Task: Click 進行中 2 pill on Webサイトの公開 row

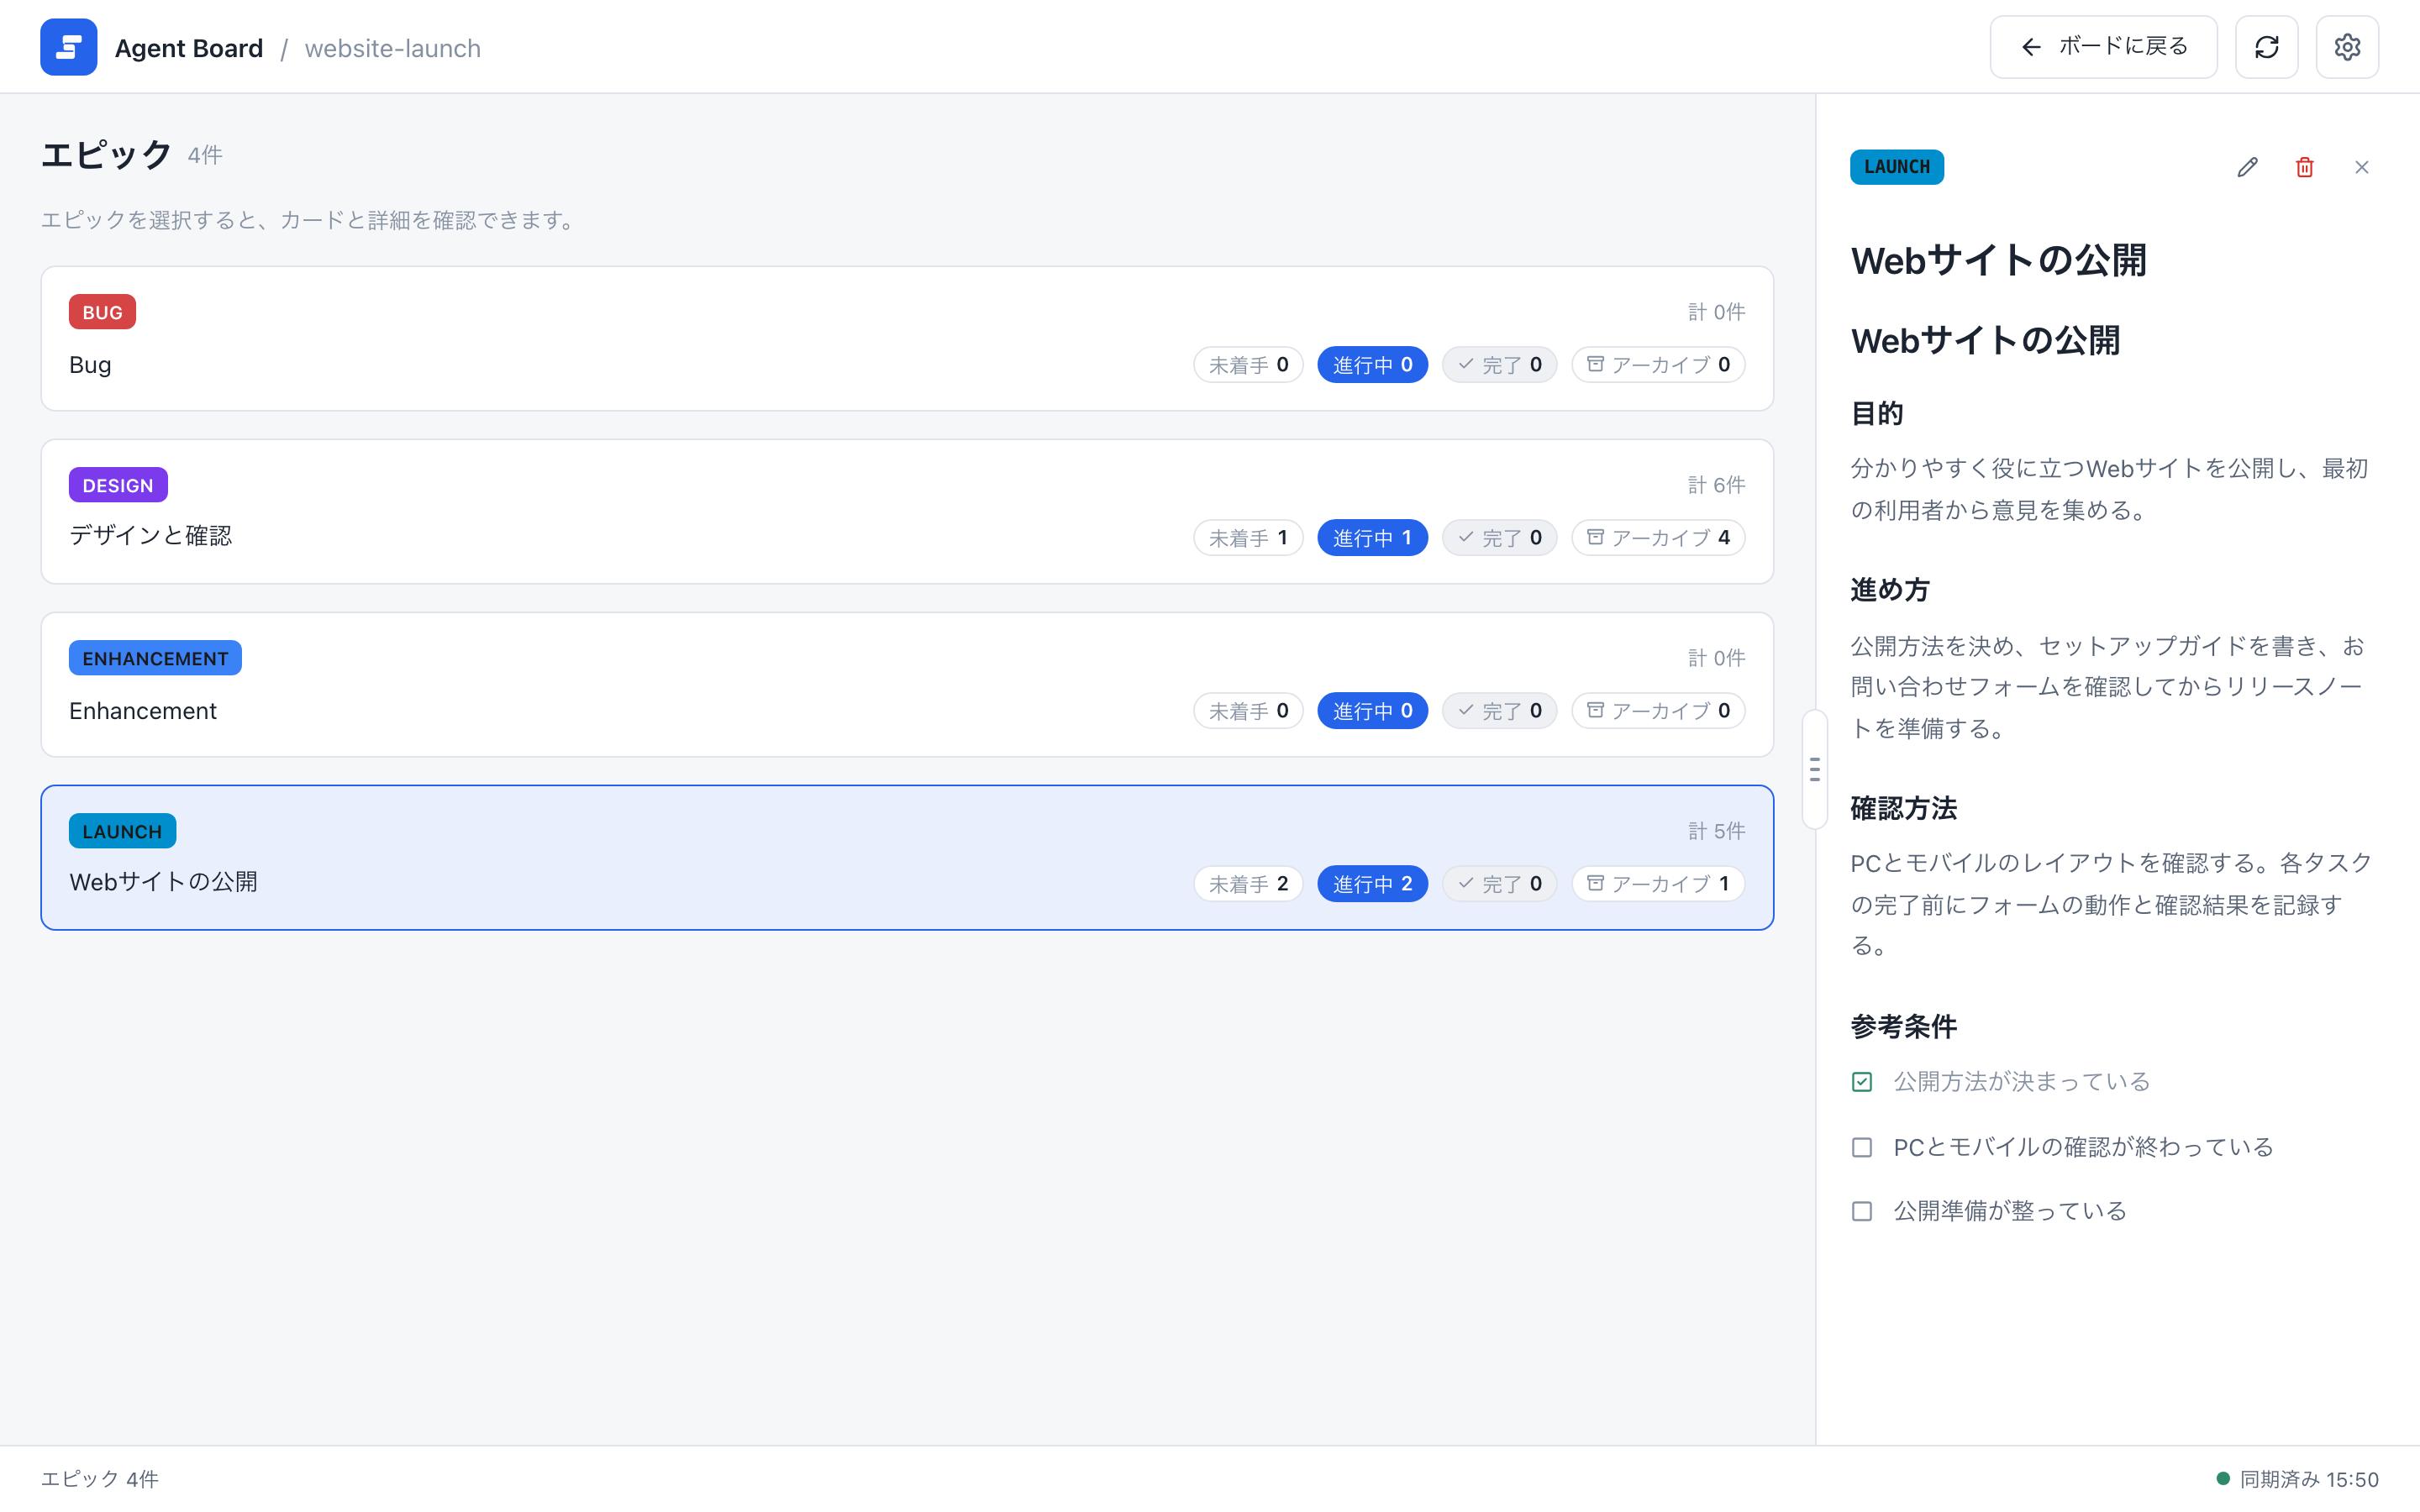Action: click(x=1372, y=884)
